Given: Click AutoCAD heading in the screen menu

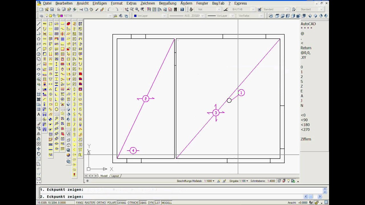Looking at the screenshot, I should 308,24.
